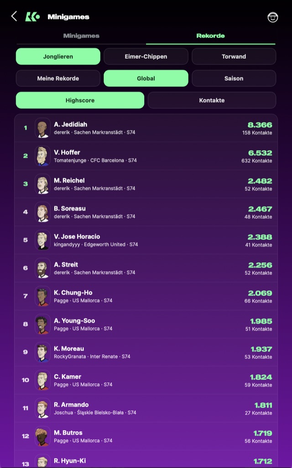Select A. Jedidiah's player avatar
Screen dimensions: 292x468
point(42,128)
